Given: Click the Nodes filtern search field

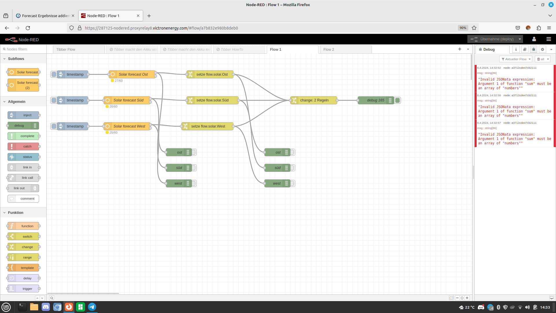Looking at the screenshot, I should click(x=23, y=49).
